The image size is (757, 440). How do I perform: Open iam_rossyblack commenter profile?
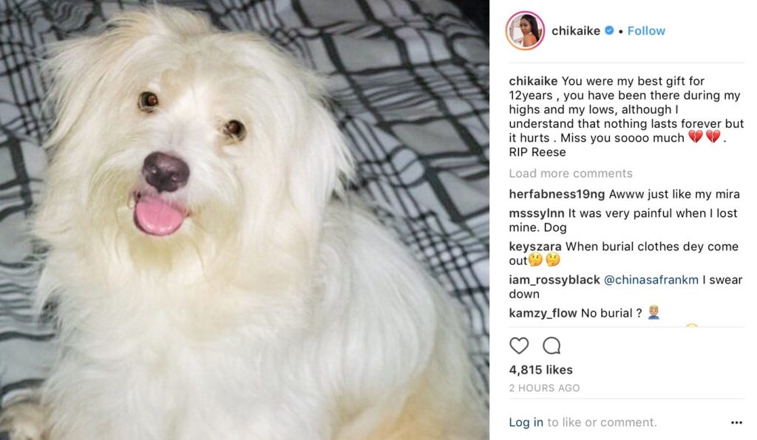click(x=554, y=280)
